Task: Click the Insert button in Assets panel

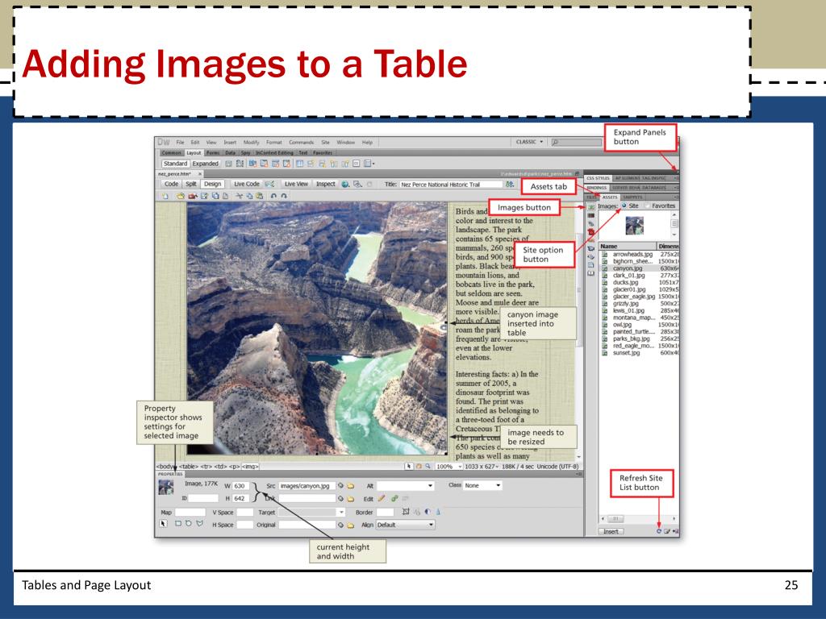Action: (611, 532)
